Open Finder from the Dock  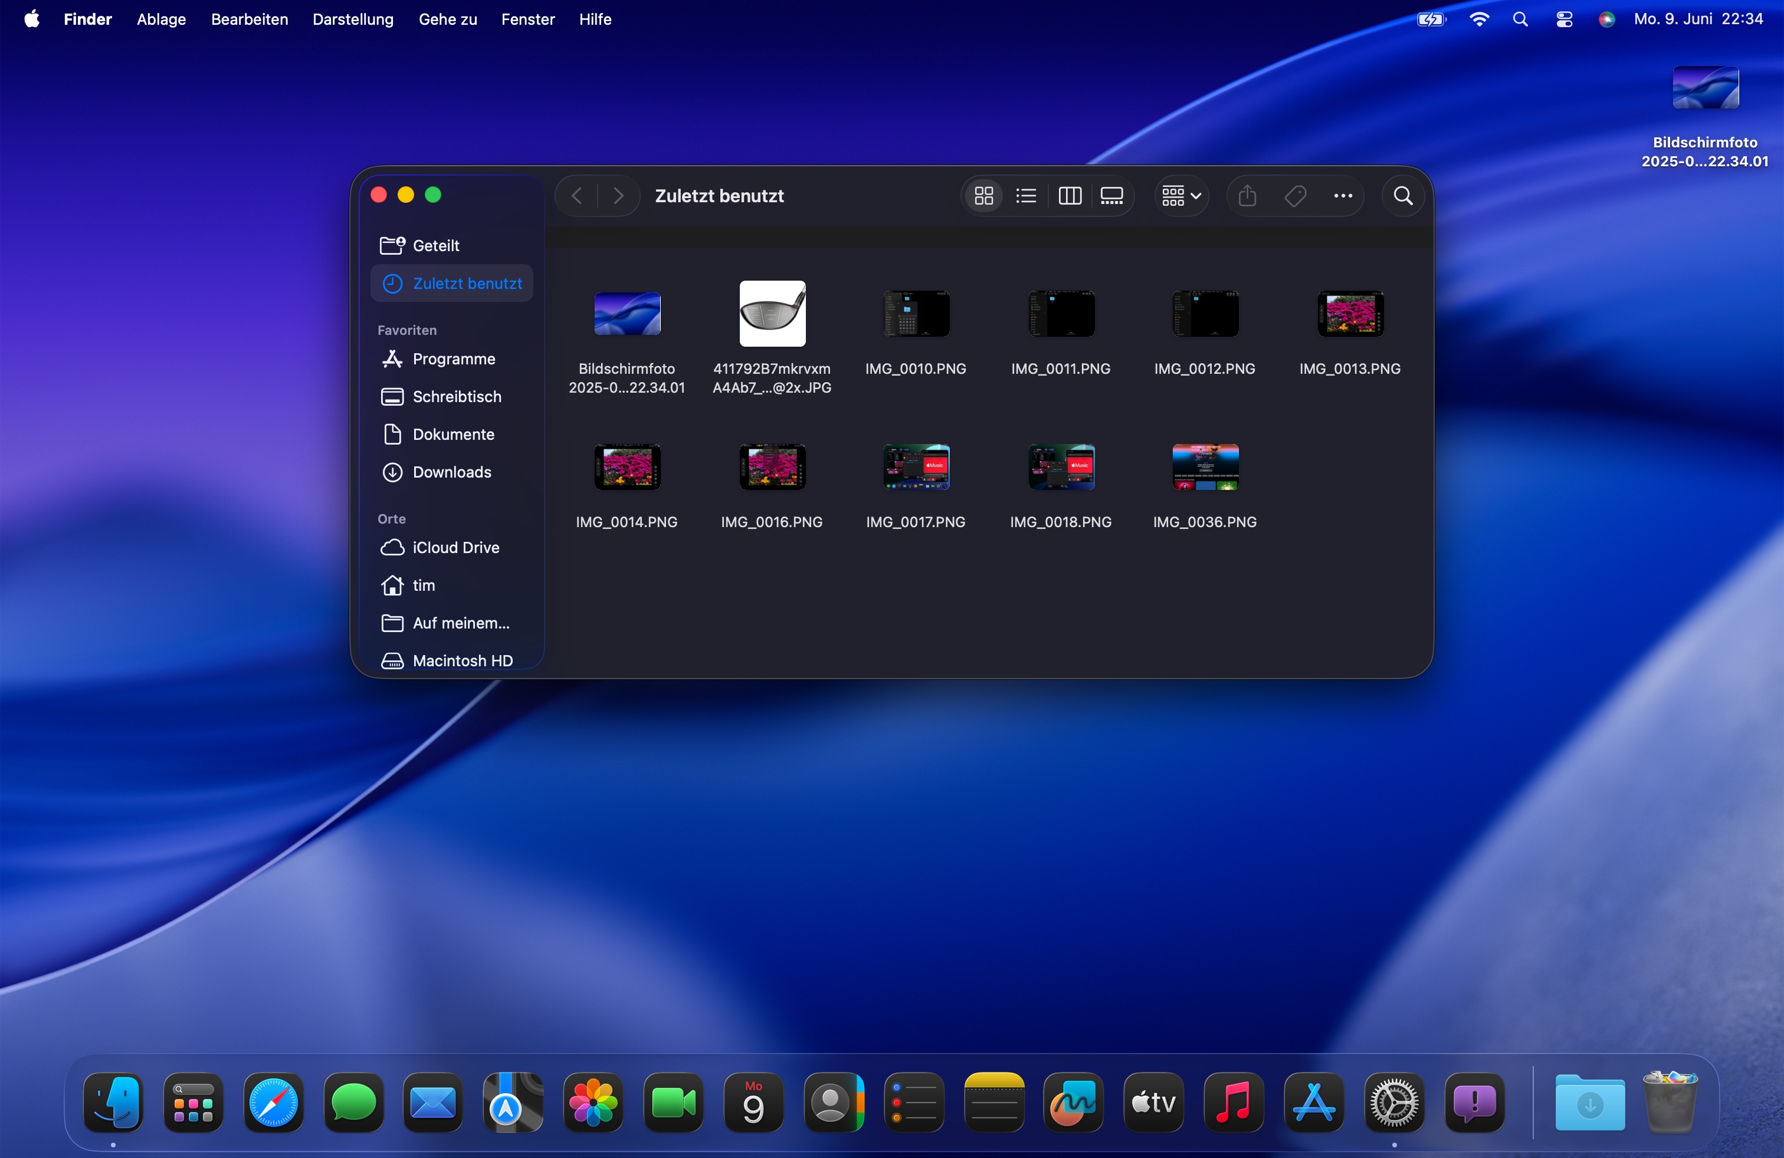click(x=113, y=1103)
